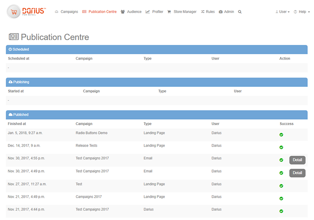Click success checkmark for Nov. 30 4:49 p.m. row
This screenshot has width=314, height=220.
pos(281,173)
